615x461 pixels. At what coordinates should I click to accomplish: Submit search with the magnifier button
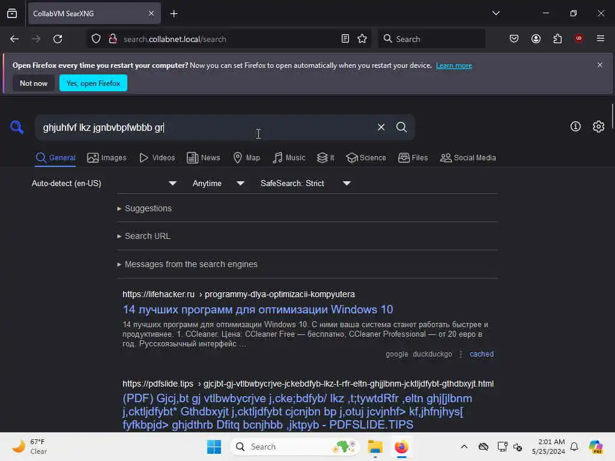click(x=401, y=127)
